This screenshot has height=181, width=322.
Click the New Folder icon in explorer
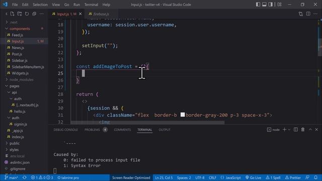click(20, 14)
